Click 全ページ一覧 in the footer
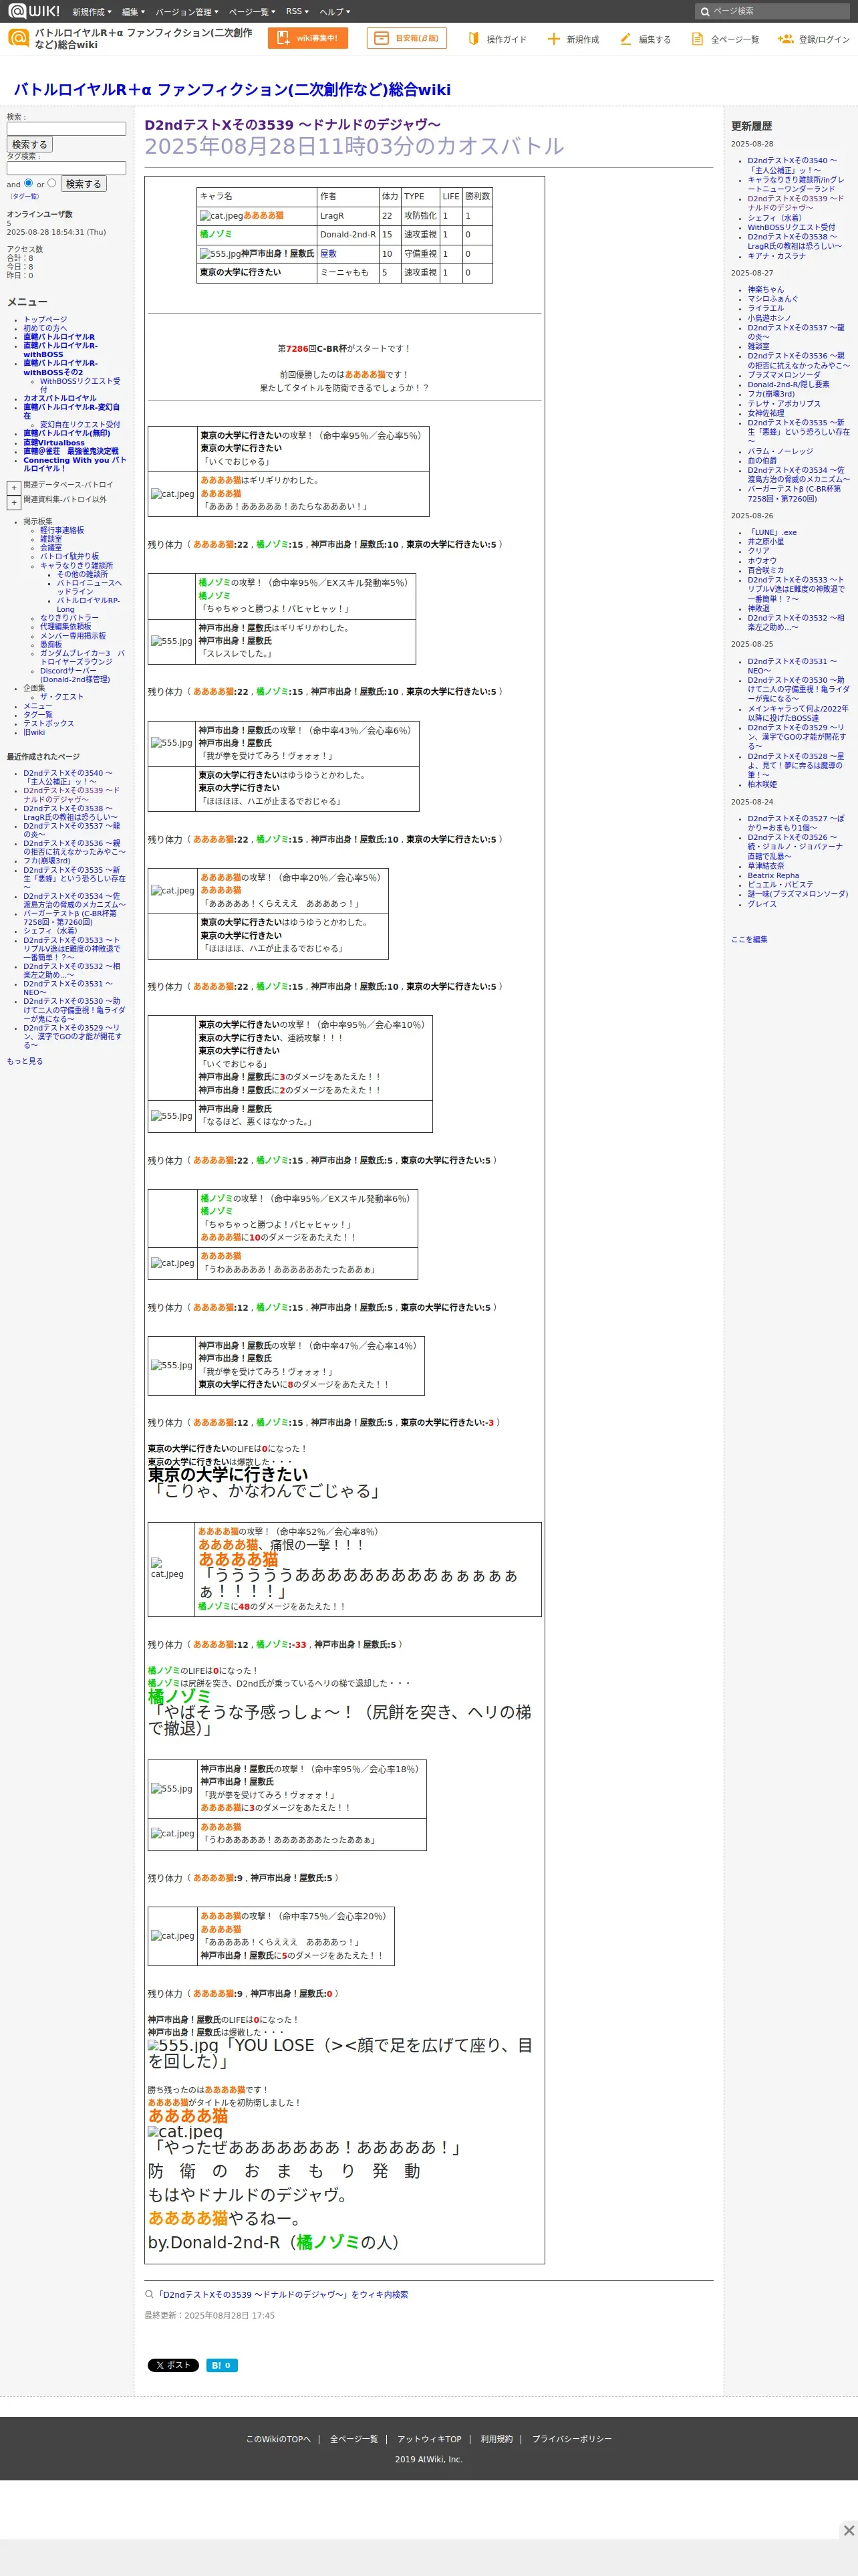This screenshot has height=2576, width=858. (355, 2439)
